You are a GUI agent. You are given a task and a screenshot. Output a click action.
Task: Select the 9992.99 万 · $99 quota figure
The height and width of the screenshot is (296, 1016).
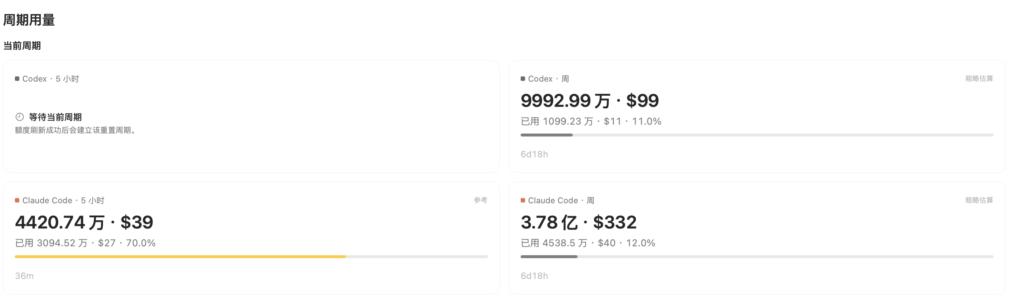590,101
